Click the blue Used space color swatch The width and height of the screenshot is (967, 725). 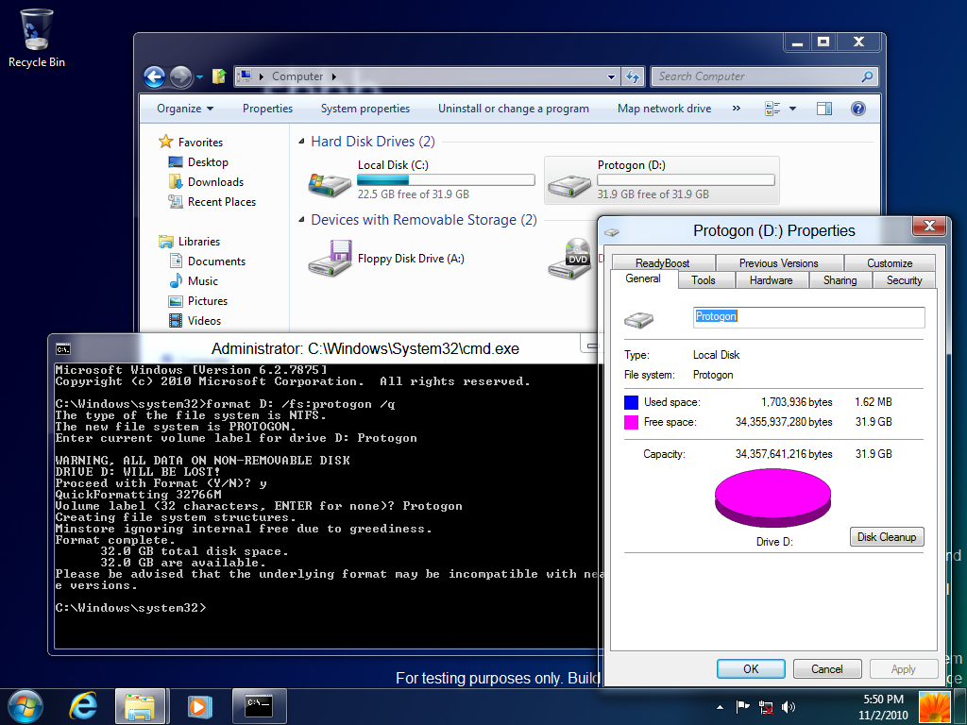(x=631, y=402)
